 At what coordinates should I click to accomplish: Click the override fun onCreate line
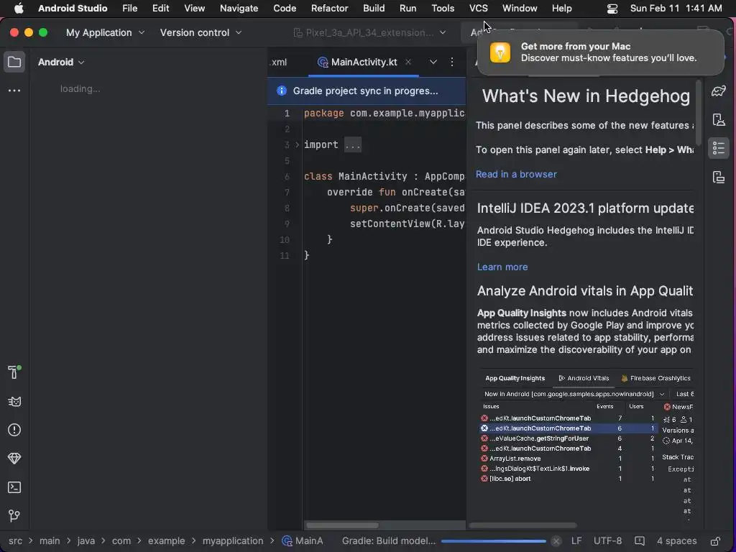(x=396, y=192)
